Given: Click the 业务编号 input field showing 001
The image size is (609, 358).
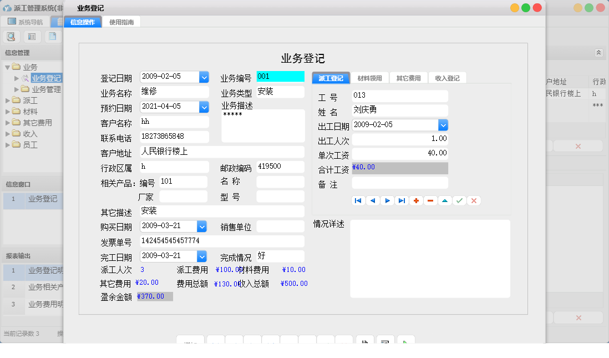Looking at the screenshot, I should tap(280, 77).
